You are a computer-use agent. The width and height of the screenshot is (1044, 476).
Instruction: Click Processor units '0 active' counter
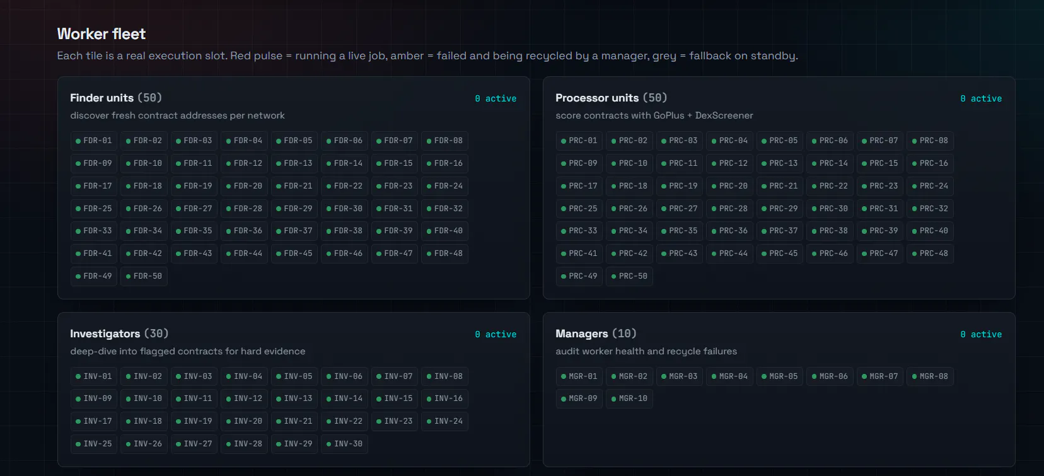981,98
